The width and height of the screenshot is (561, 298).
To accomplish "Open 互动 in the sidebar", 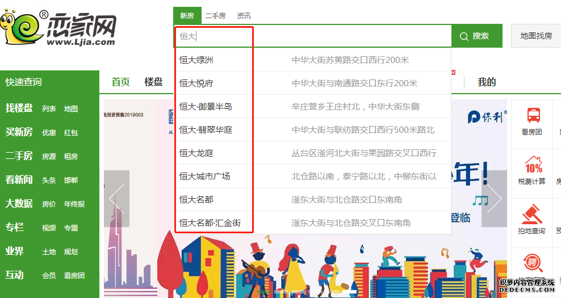I will coord(14,275).
